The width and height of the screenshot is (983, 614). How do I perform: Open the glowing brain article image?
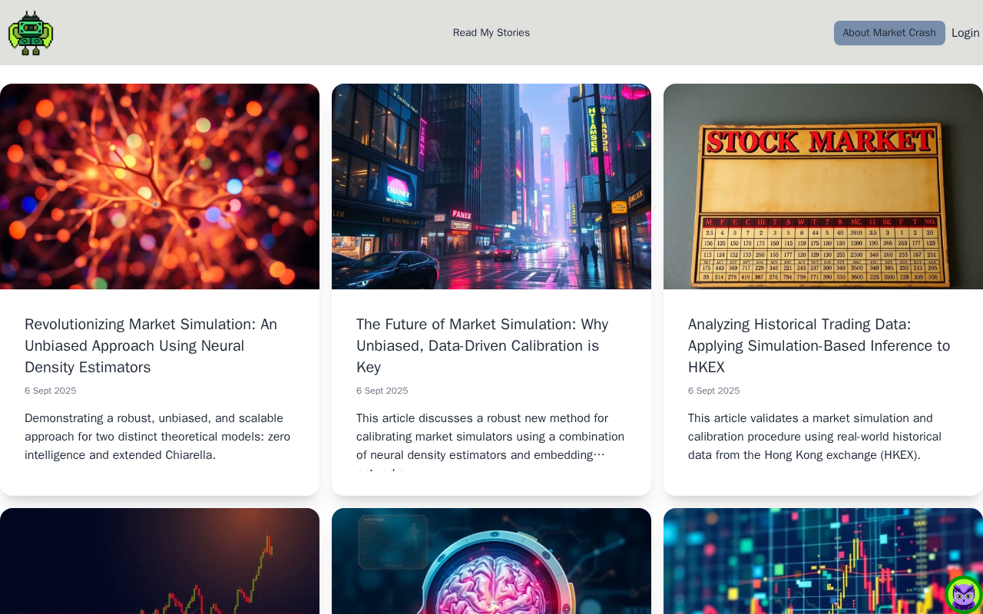click(x=491, y=561)
